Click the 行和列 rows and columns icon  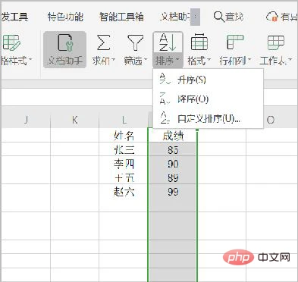point(234,42)
